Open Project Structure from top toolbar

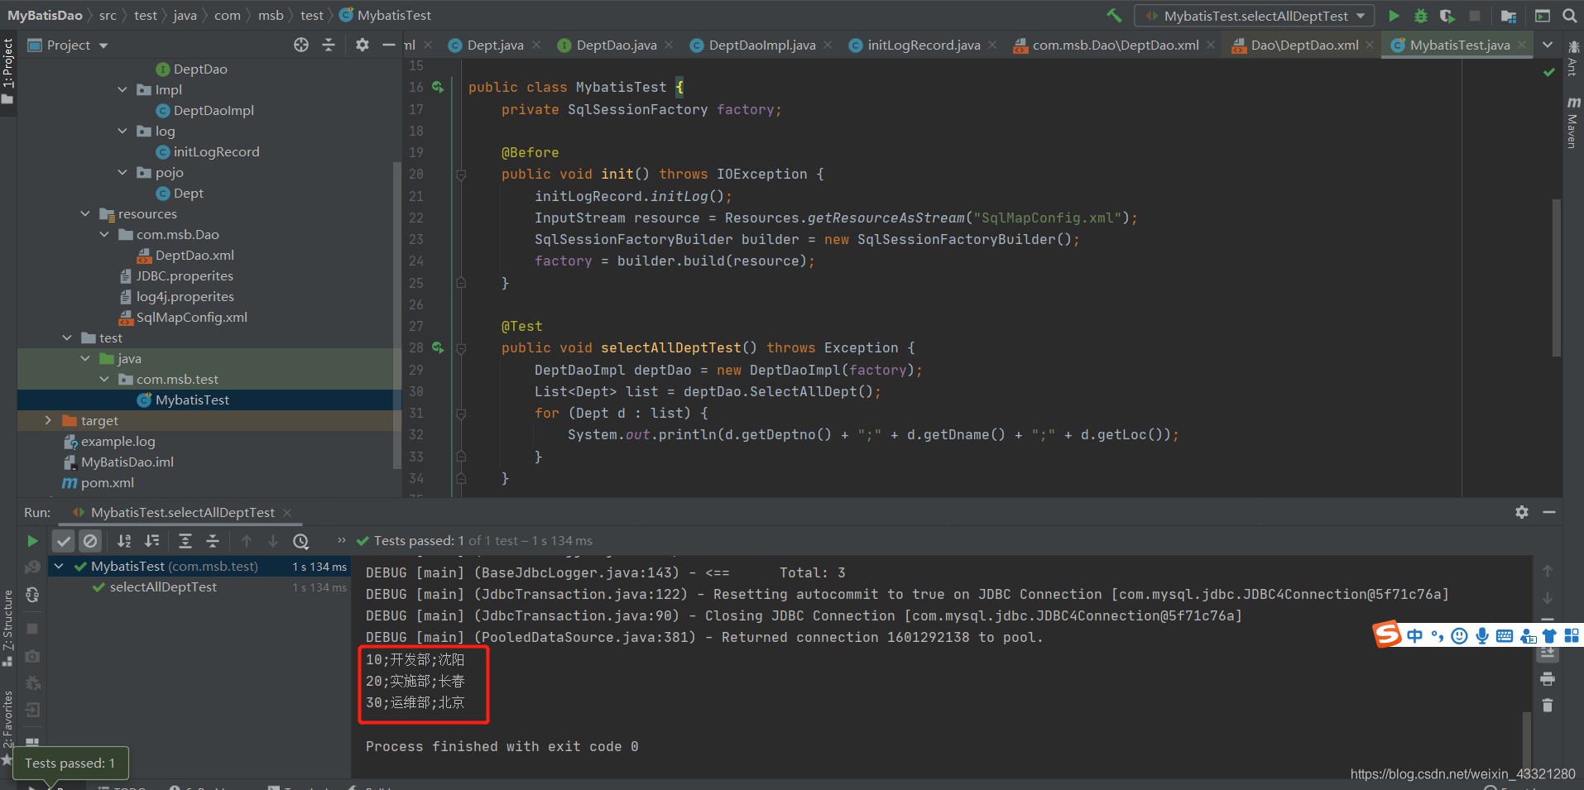[x=1509, y=16]
